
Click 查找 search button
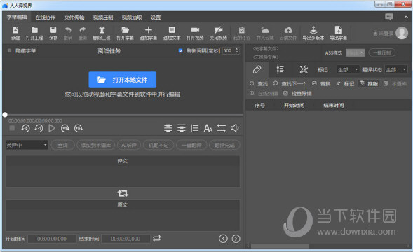click(x=259, y=83)
